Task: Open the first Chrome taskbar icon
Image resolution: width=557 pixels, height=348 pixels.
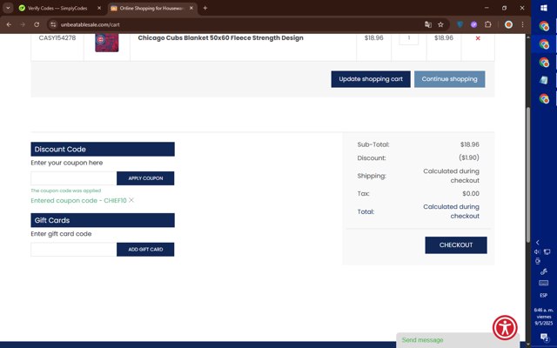Action: click(544, 26)
